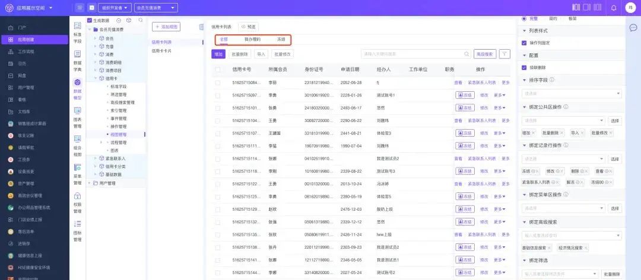The width and height of the screenshot is (641, 280).
Task: Collapse the 信用卡 tree node
Action: [x=95, y=78]
